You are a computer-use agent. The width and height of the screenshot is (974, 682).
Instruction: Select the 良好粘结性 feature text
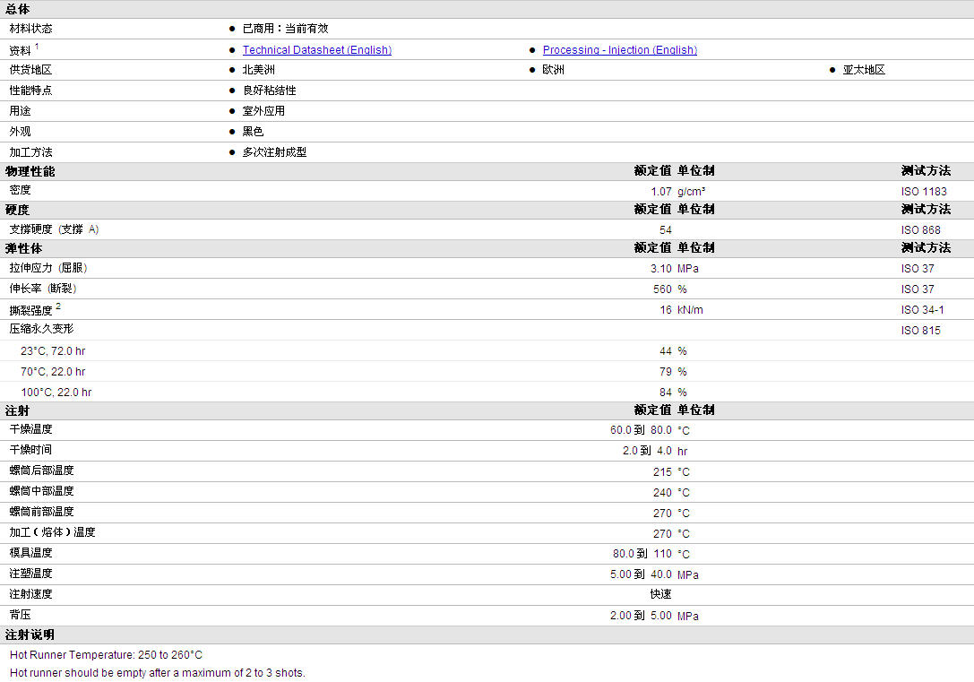[269, 90]
